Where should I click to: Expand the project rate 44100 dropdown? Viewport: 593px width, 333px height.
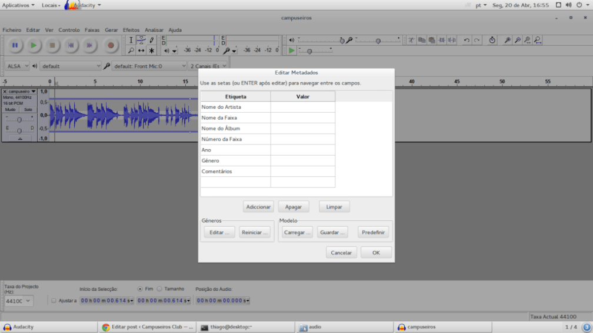click(19, 301)
